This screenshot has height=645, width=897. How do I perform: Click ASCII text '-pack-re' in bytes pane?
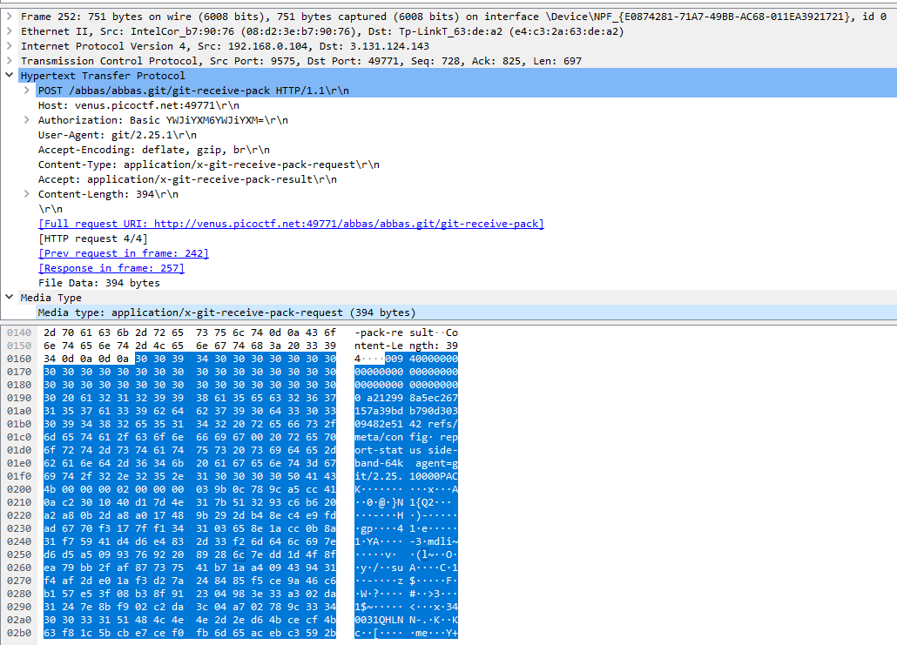coord(379,333)
